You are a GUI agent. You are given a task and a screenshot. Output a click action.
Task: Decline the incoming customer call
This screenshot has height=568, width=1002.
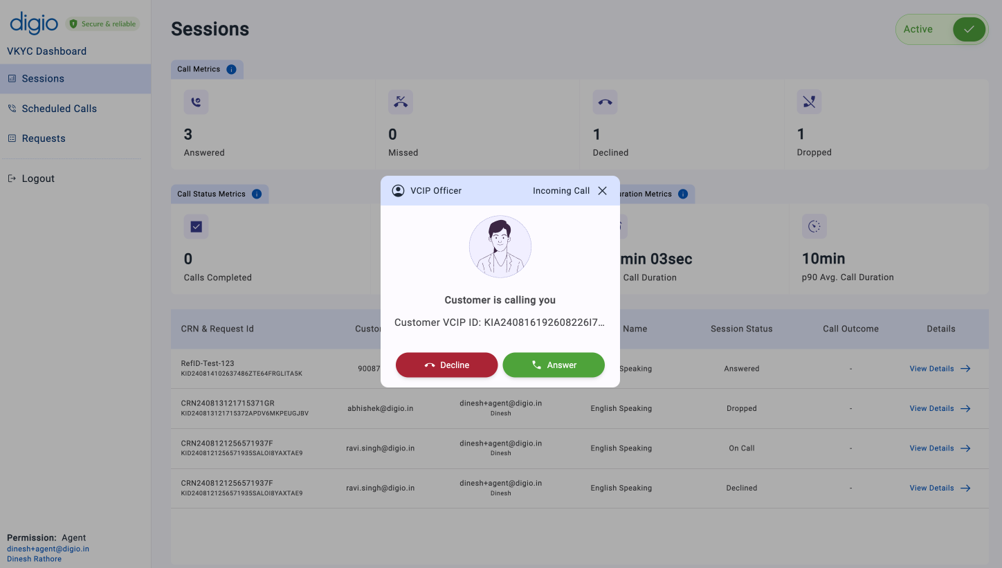446,365
